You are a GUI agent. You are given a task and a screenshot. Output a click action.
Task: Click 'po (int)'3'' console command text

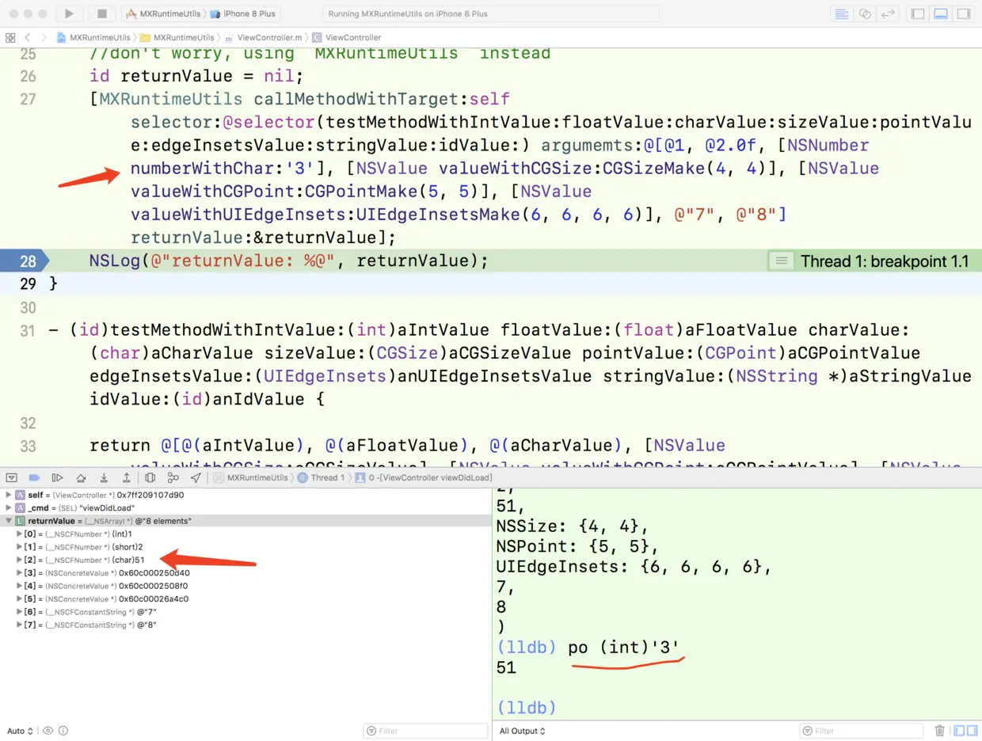pos(624,647)
